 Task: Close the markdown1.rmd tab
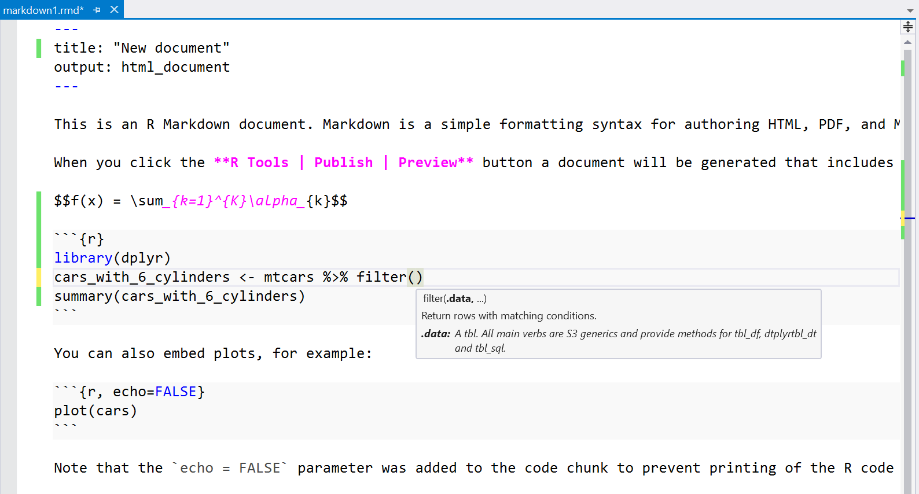(x=115, y=9)
